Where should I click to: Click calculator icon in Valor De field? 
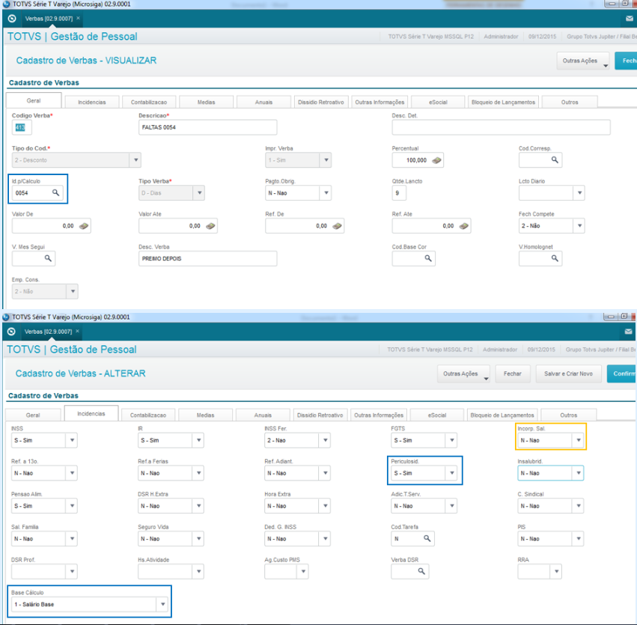(x=84, y=226)
